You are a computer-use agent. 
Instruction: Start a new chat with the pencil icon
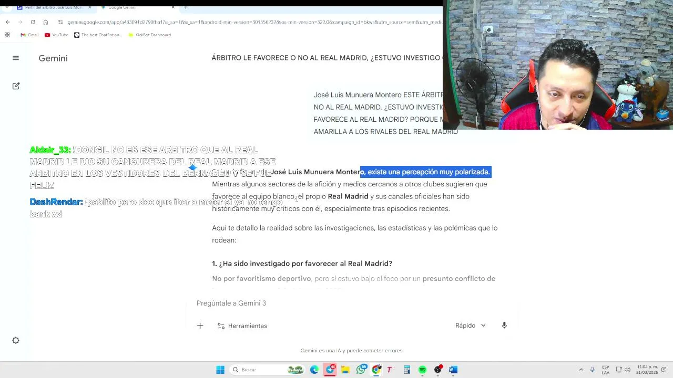[x=16, y=86]
